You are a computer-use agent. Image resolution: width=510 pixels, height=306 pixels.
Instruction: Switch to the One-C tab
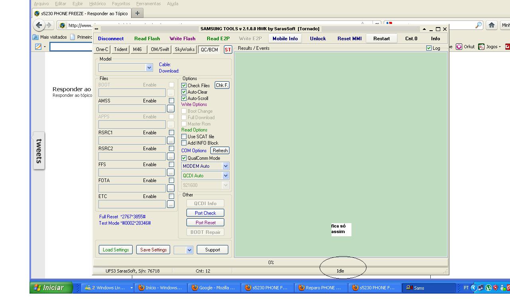[102, 49]
